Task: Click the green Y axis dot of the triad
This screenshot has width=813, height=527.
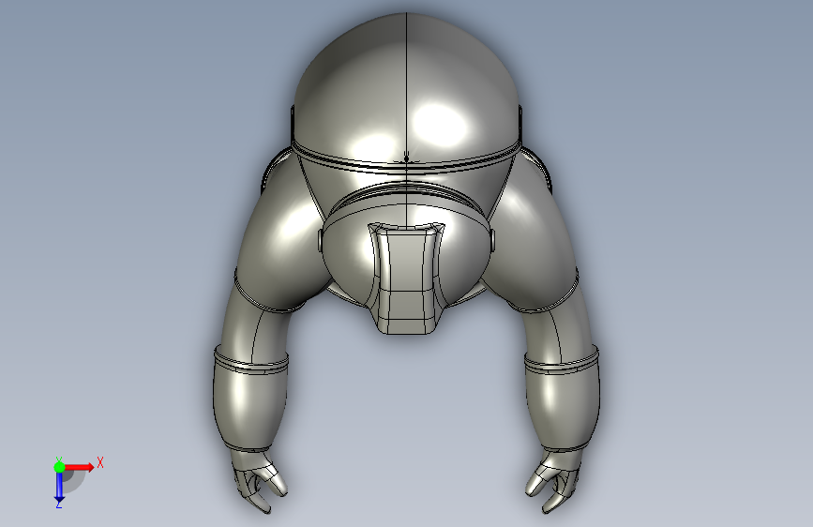Action: [x=59, y=467]
